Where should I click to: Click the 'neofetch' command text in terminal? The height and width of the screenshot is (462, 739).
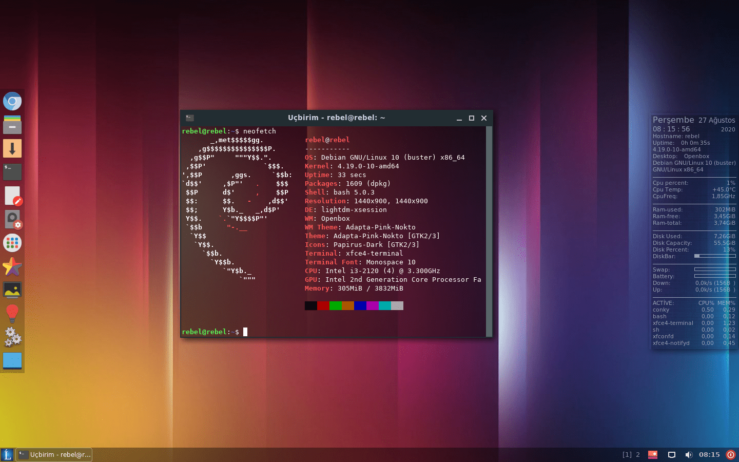point(260,131)
